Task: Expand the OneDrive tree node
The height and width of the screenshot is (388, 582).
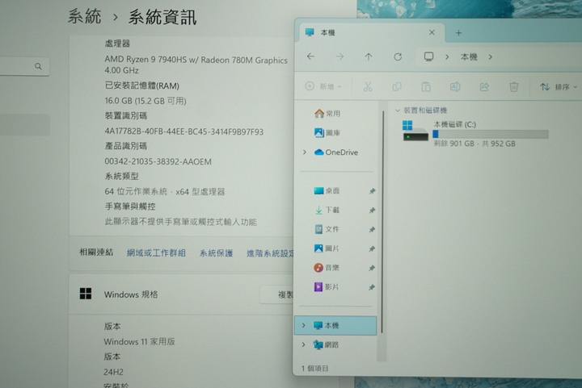Action: 305,152
